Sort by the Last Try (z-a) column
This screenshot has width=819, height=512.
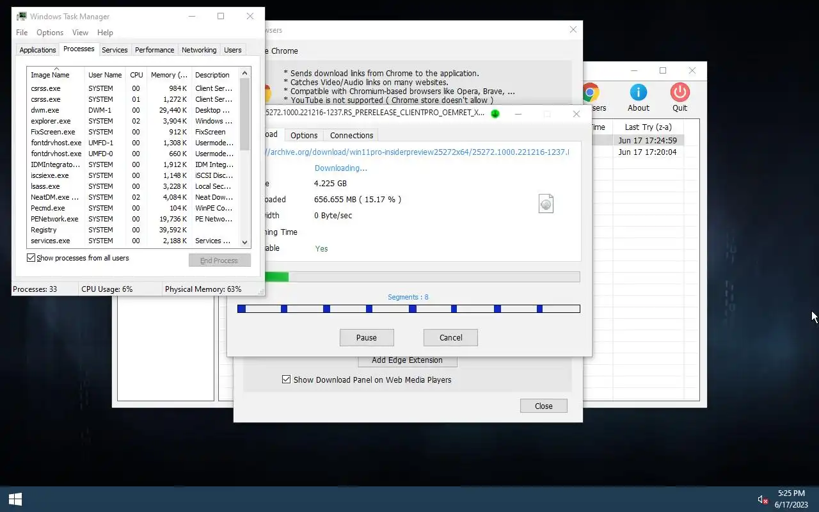[x=648, y=127]
